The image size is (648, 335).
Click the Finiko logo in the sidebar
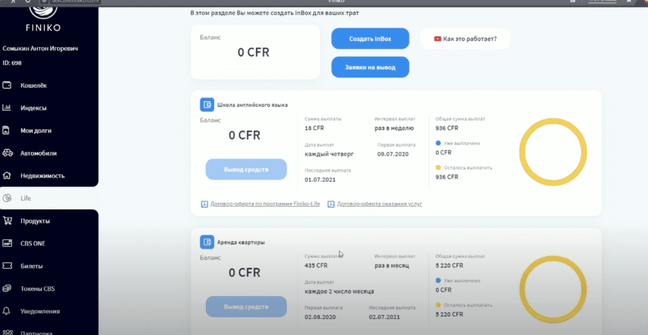43,17
